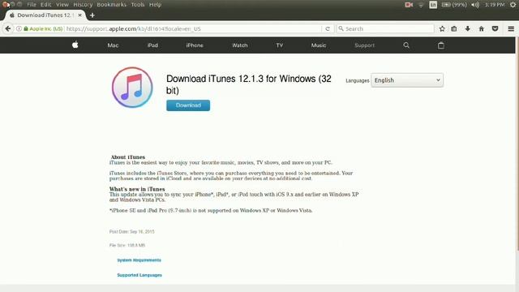Open the Help menu
Image resolution: width=519 pixels, height=292 pixels.
click(x=155, y=5)
